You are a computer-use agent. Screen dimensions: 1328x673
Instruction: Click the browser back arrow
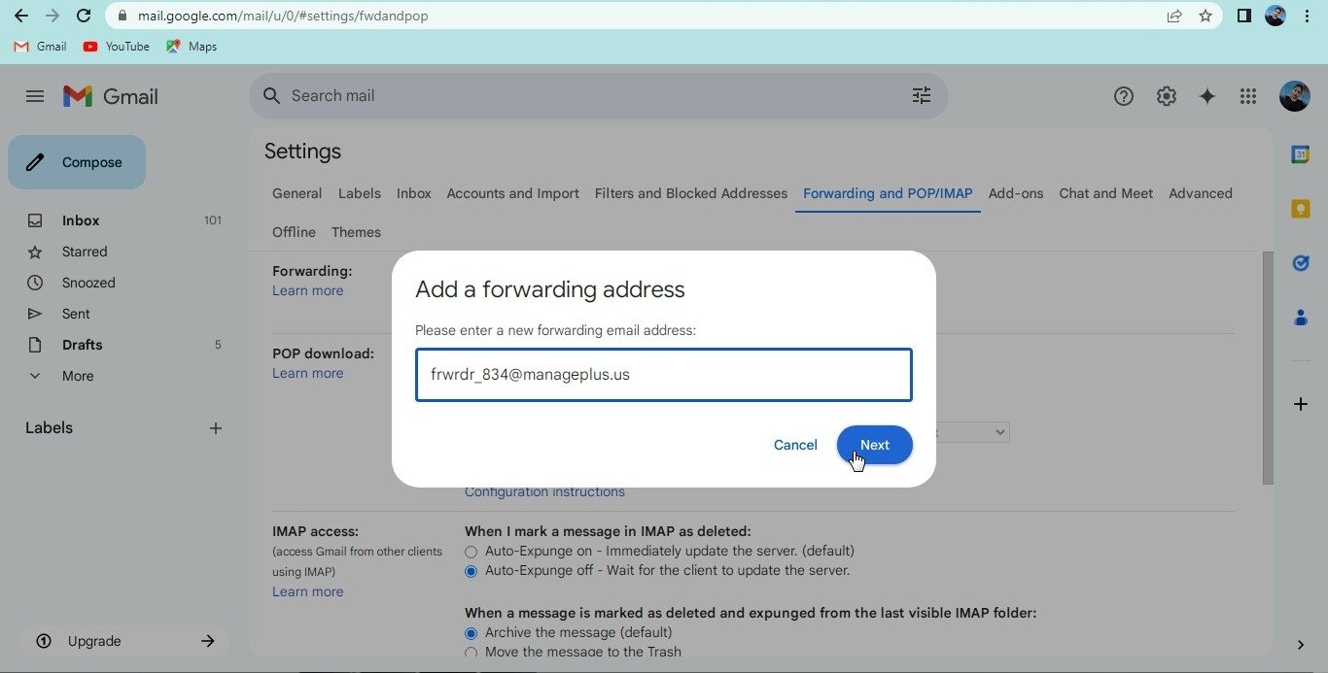[20, 16]
